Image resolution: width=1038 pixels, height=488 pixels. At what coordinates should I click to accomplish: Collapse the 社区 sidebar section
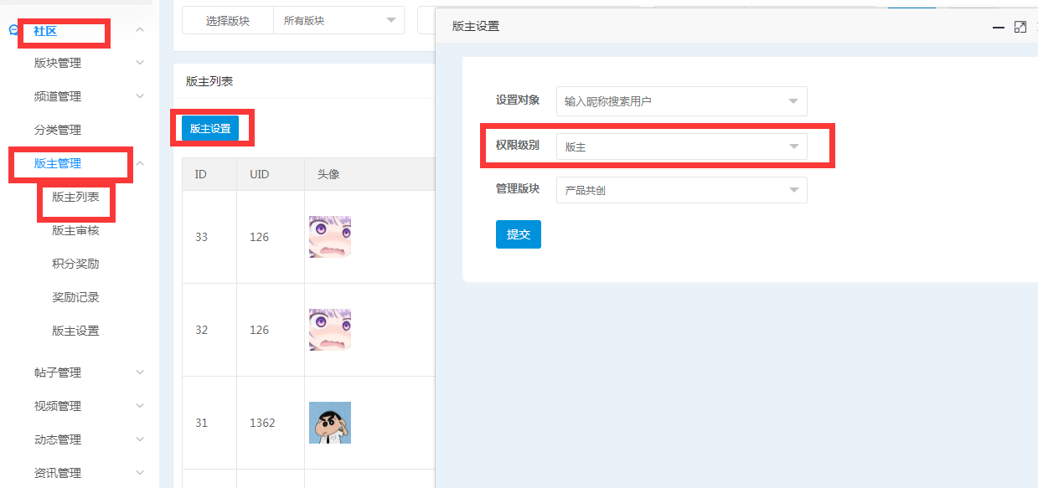click(x=140, y=30)
